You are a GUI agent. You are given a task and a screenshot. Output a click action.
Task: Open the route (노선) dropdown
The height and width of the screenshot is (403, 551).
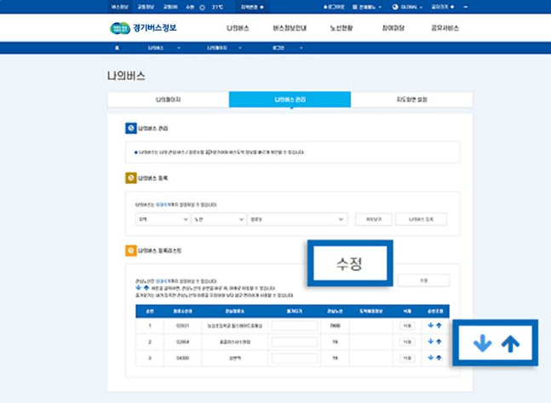[x=219, y=219]
